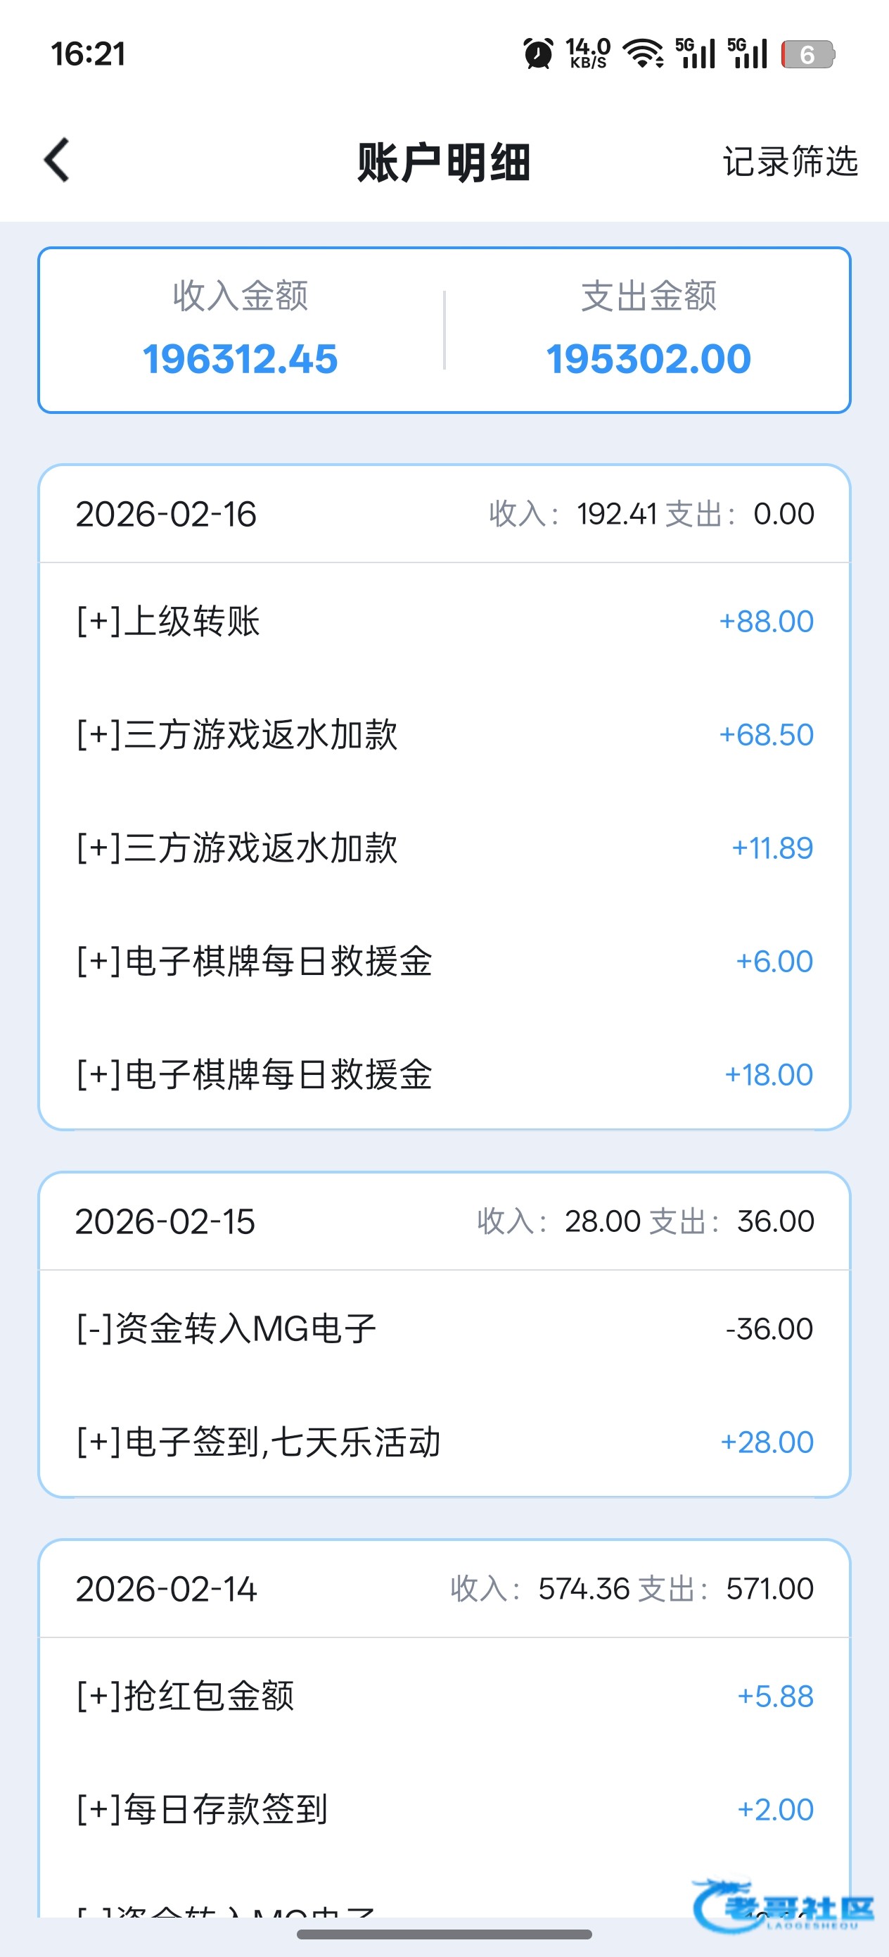Tap the alarm clock status icon
The height and width of the screenshot is (1957, 889).
tap(538, 54)
